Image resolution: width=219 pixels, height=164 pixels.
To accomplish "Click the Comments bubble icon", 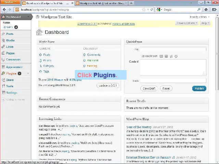I will (x=3, y=59).
